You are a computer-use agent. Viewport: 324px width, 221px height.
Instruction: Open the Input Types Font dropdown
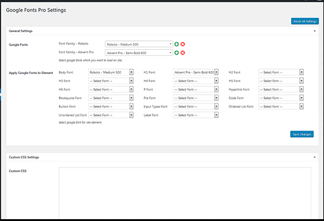pos(196,106)
